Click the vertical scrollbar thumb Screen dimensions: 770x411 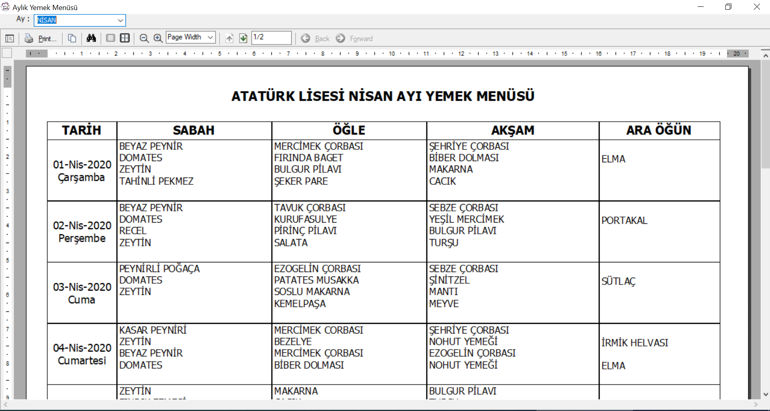pyautogui.click(x=766, y=115)
